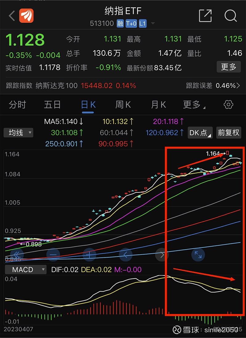Switch to the 周K weekly chart tab

coord(123,104)
